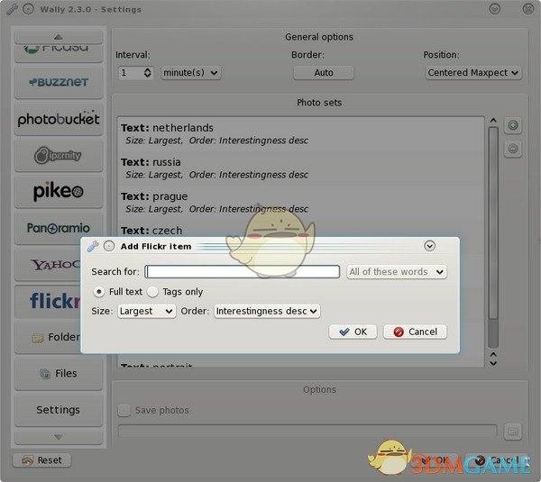The width and height of the screenshot is (541, 482).
Task: Open the Size dropdown set to Largest
Action: tap(146, 311)
